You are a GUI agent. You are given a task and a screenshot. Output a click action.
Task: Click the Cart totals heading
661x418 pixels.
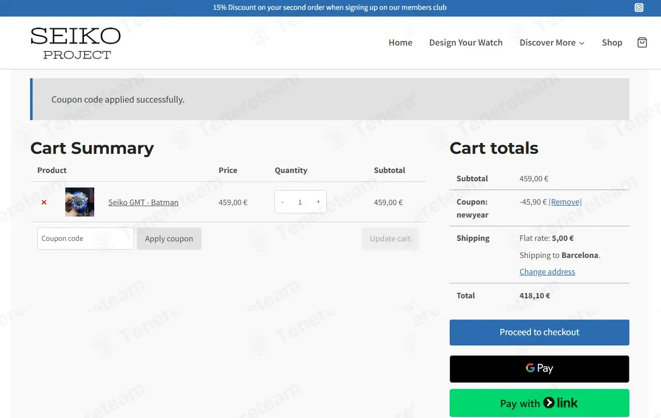[x=494, y=148]
